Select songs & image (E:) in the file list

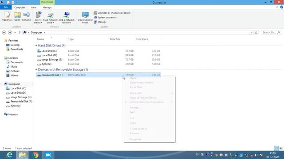point(99,60)
